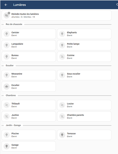Click the search icon in top bar
This screenshot has height=154, width=118.
click(117, 5)
